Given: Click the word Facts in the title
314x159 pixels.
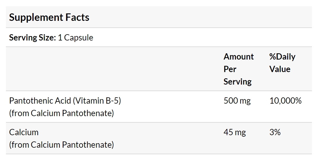Looking at the screenshot, I should click(x=77, y=17).
